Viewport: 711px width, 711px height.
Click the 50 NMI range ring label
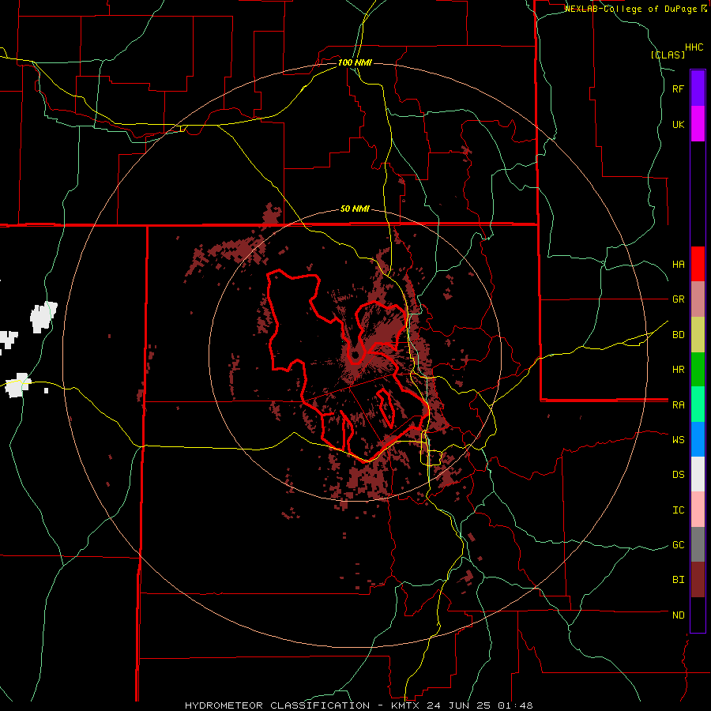(355, 209)
